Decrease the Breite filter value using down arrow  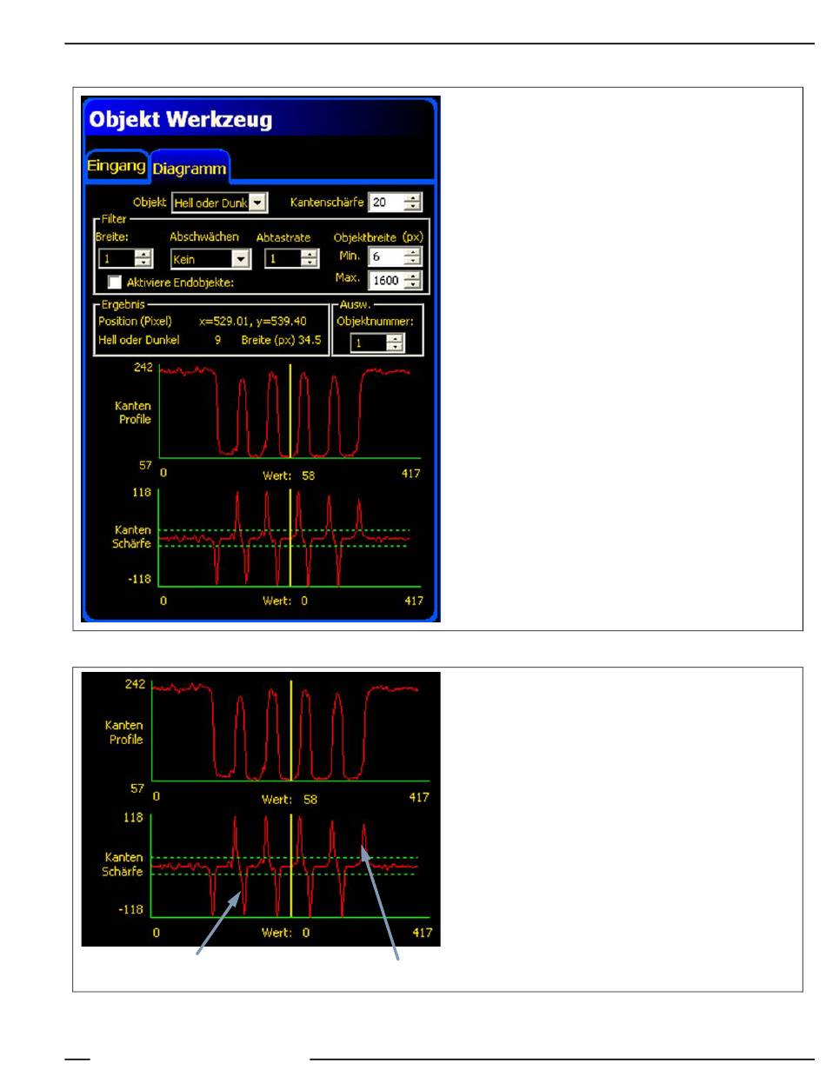pyautogui.click(x=143, y=263)
